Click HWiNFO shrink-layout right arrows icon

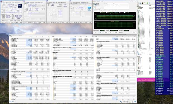(13, 102)
